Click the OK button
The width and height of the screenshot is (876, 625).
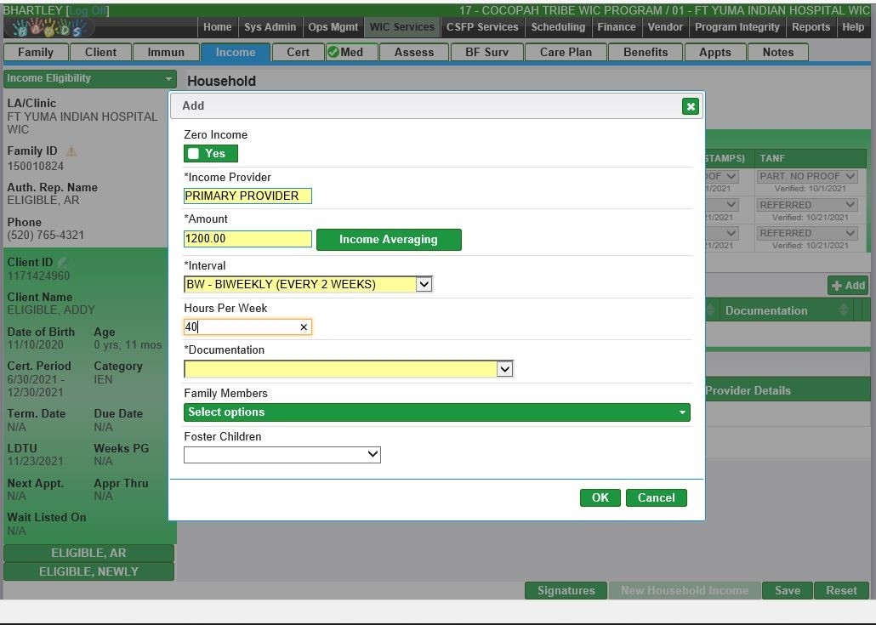click(600, 498)
